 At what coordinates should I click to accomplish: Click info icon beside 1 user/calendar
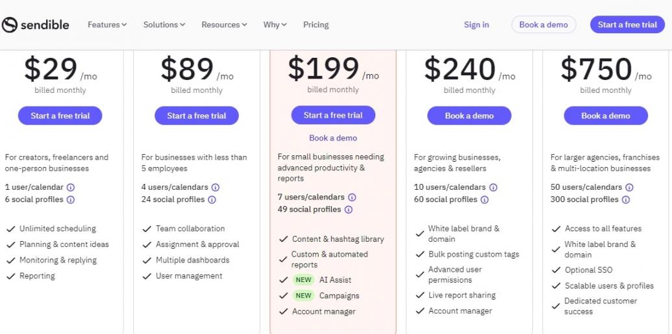click(x=71, y=187)
